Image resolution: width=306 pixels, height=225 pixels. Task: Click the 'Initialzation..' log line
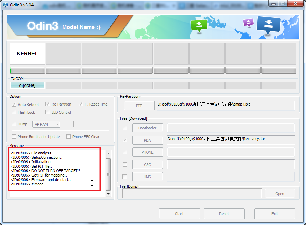(x=32, y=162)
